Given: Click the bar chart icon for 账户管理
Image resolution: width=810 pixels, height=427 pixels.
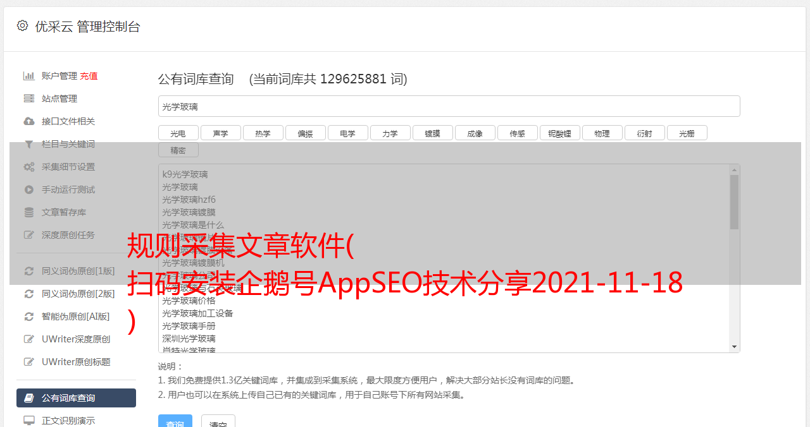Looking at the screenshot, I should point(28,76).
